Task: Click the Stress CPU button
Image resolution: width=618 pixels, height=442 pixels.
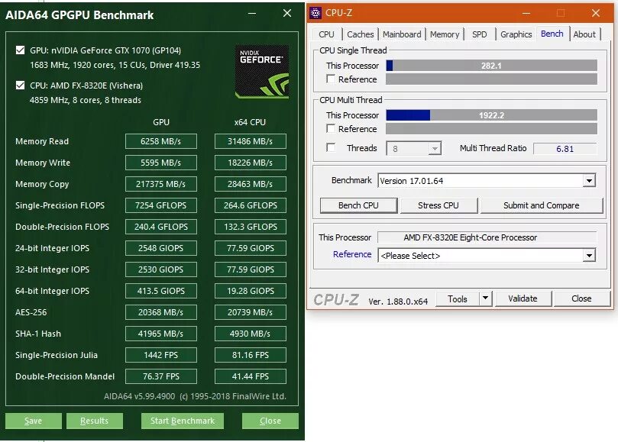Action: coord(438,205)
